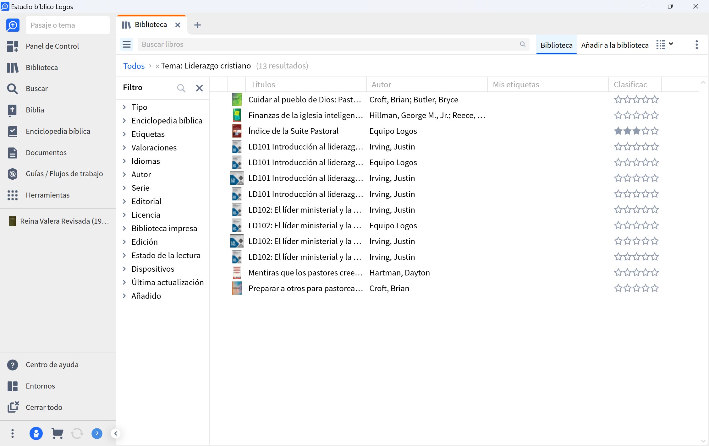Close the Biblioteca tab
The width and height of the screenshot is (709, 446).
[178, 25]
